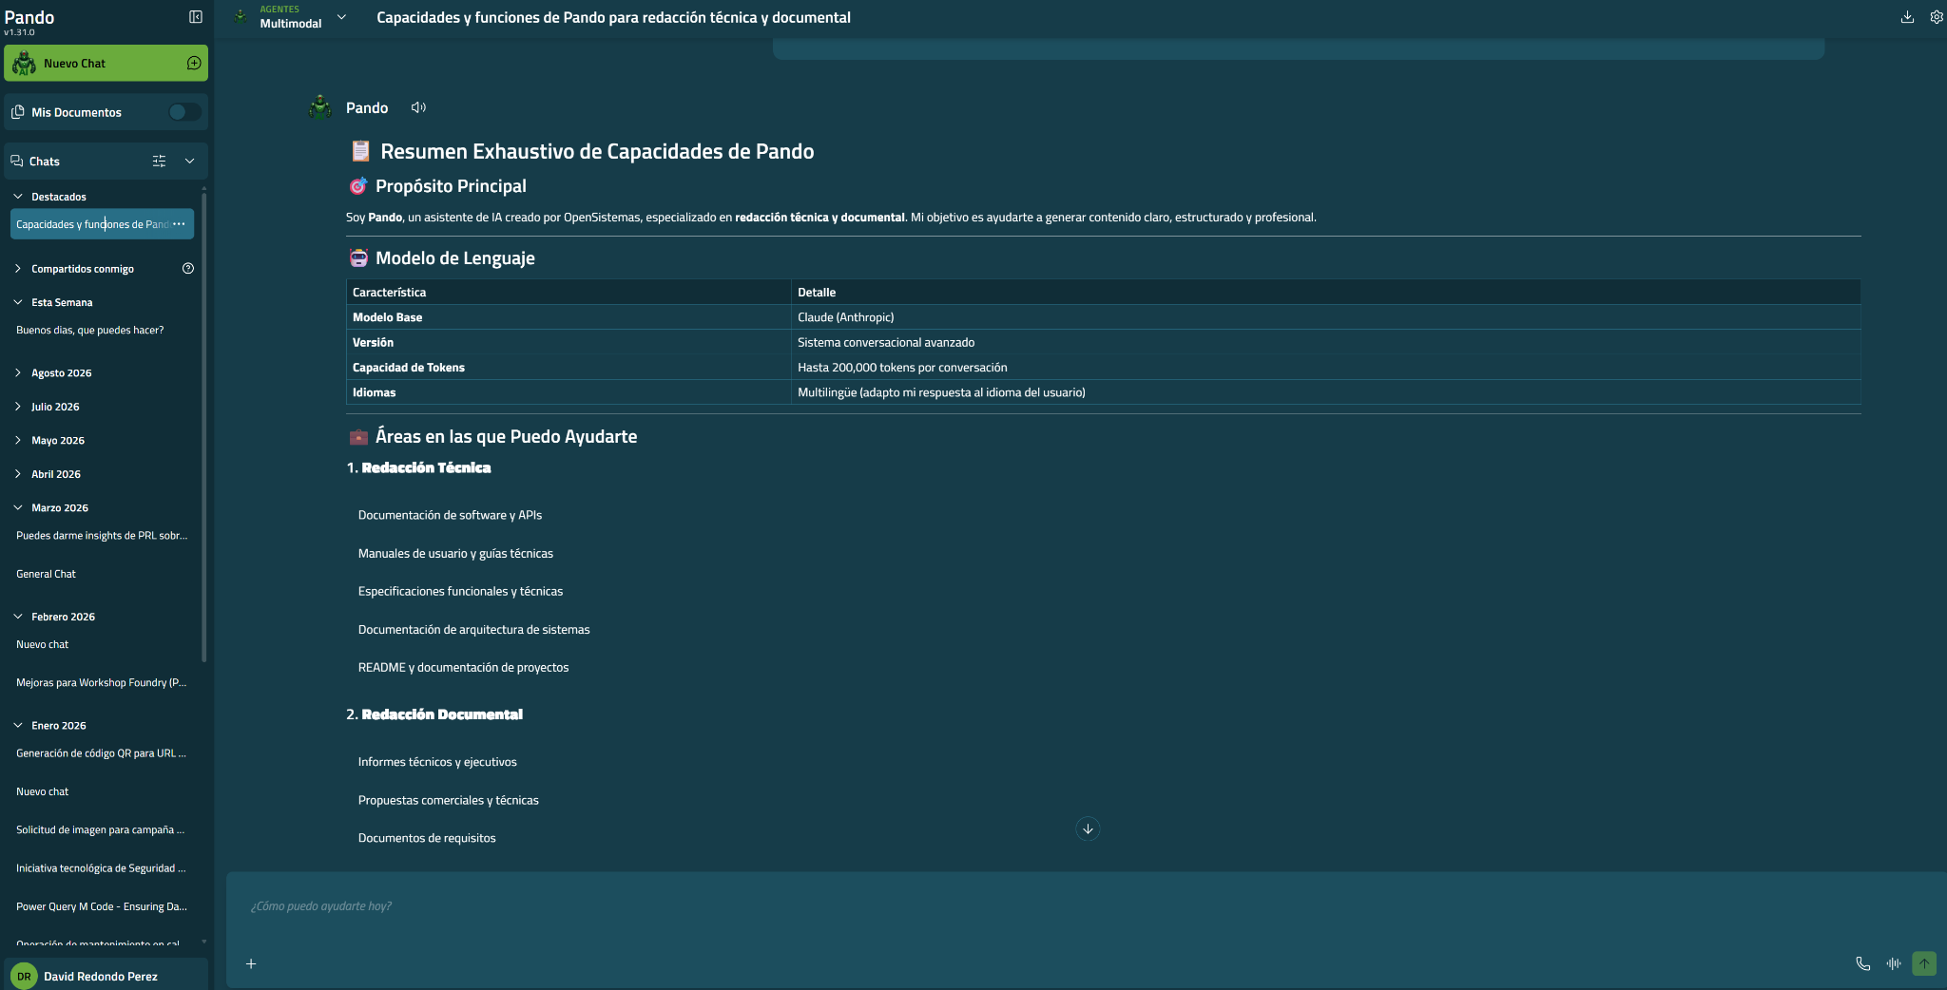Click the sidebar chat list scrollbar
Screen dimensions: 1947x990
204,428
